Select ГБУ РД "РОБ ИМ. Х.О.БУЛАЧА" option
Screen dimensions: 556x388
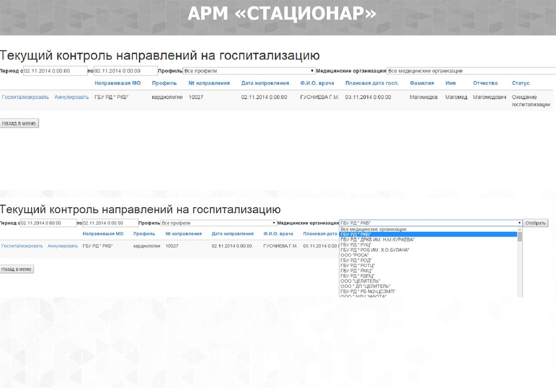[375, 250]
